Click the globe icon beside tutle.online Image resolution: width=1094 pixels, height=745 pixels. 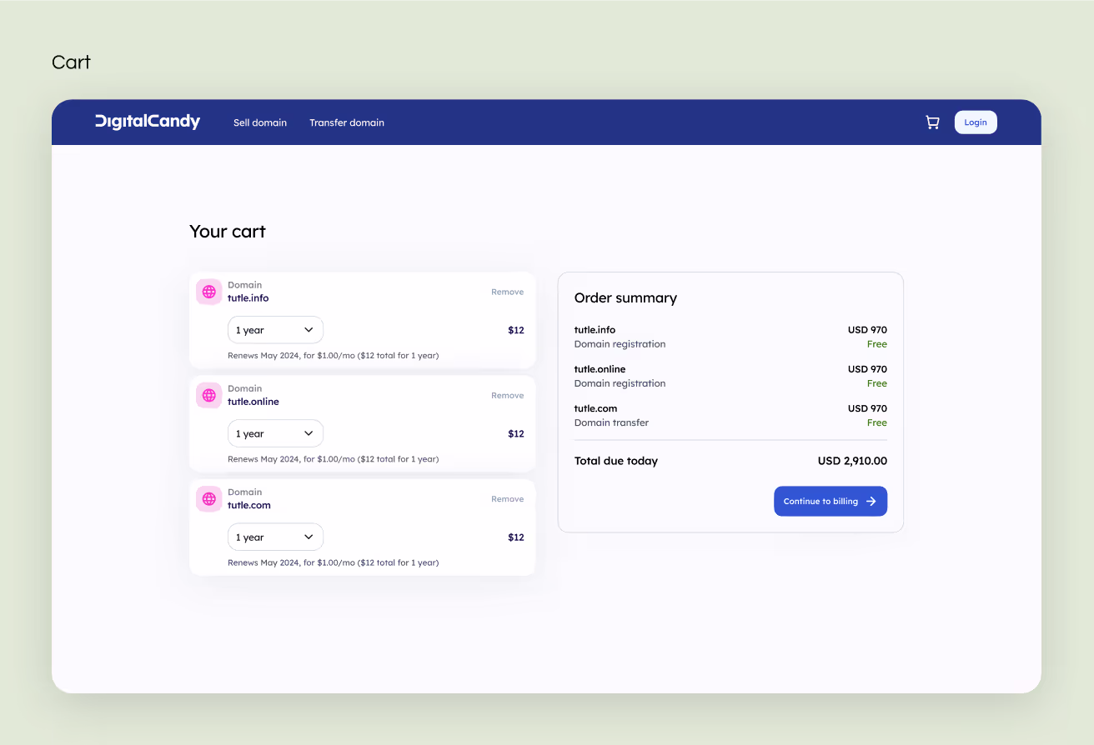click(x=208, y=395)
